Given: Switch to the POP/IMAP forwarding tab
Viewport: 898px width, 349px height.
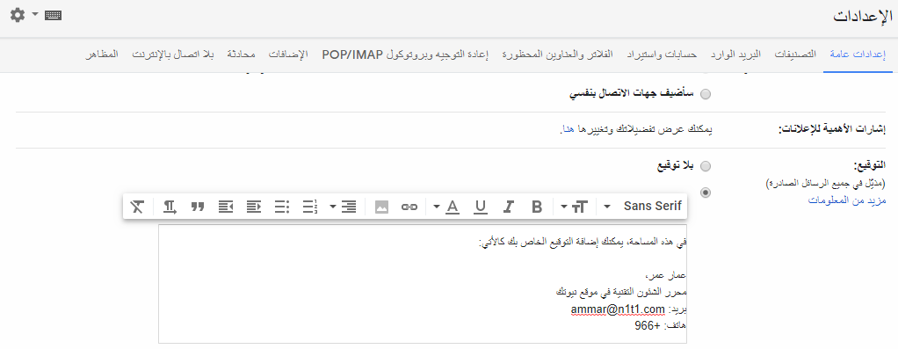Looking at the screenshot, I should tap(405, 55).
